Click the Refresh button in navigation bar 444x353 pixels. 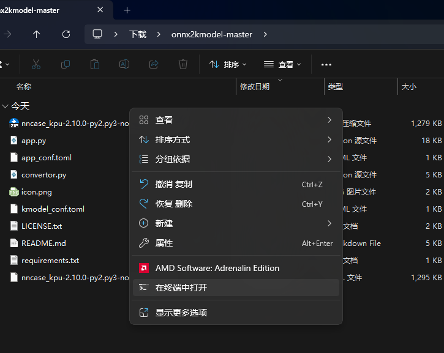pos(66,34)
